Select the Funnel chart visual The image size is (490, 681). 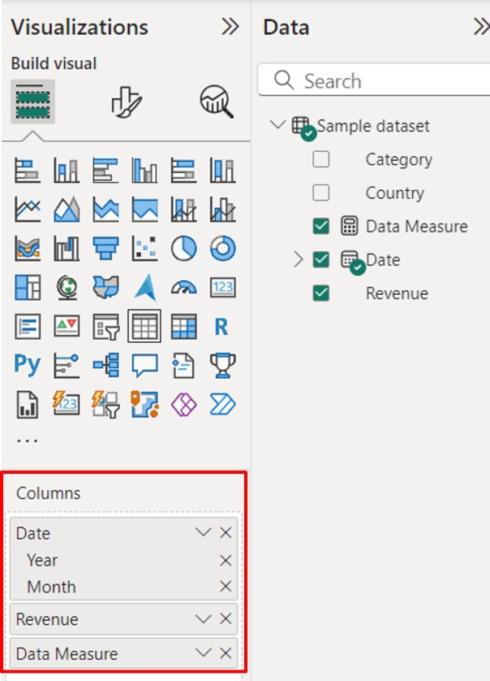click(105, 249)
